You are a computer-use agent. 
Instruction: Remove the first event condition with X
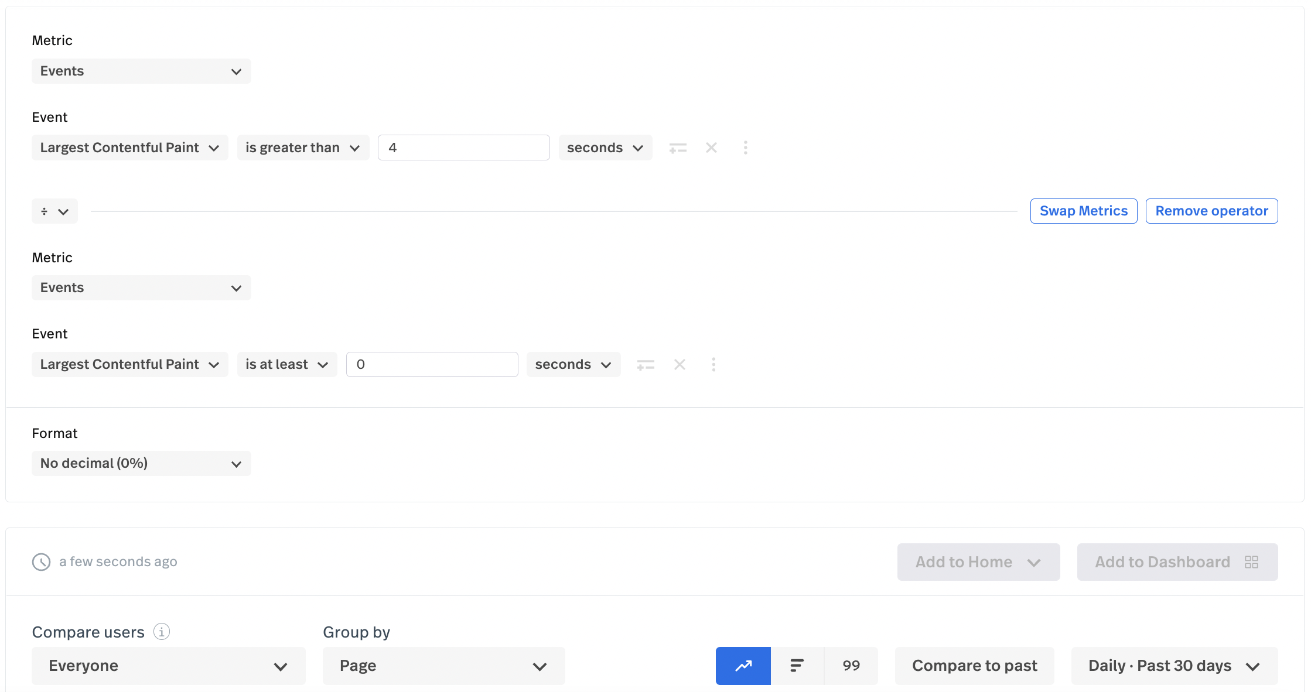(x=711, y=148)
